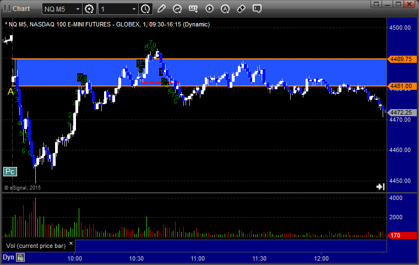Select the pencil drawing tools icon

161,9
